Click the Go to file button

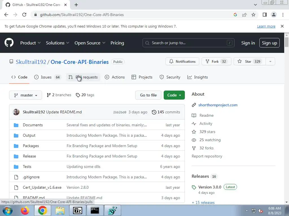(x=148, y=95)
